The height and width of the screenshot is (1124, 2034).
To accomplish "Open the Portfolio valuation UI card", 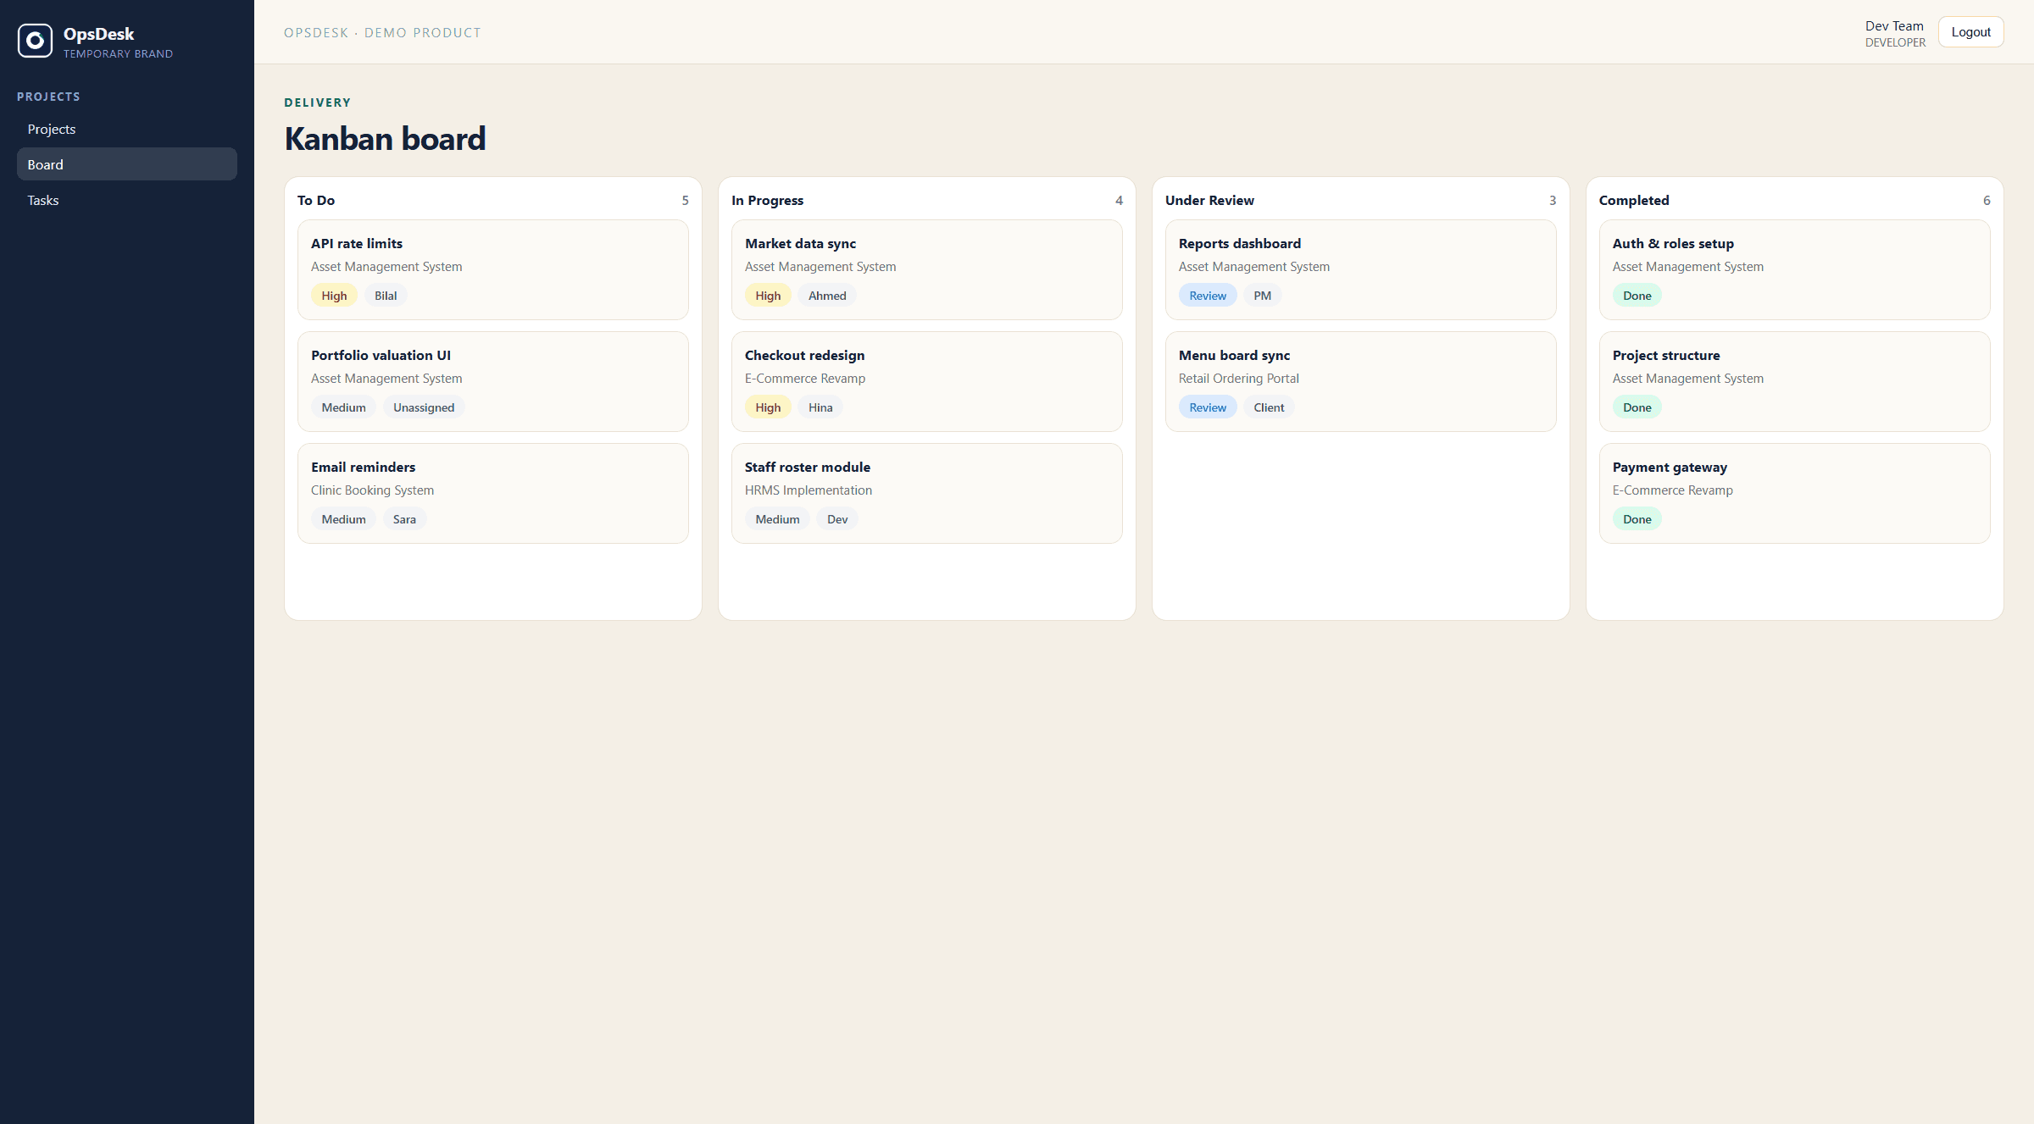I will tap(493, 382).
